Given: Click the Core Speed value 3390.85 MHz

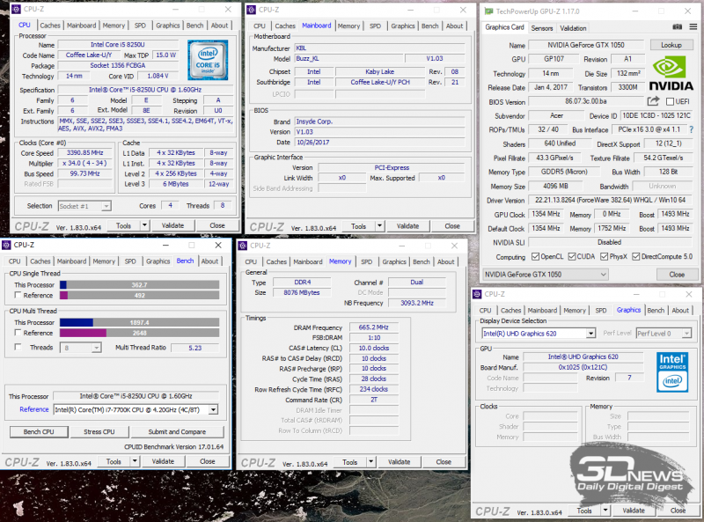Looking at the screenshot, I should click(x=84, y=153).
